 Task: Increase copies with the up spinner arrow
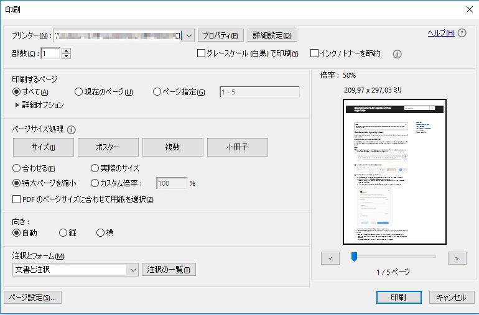pos(67,51)
